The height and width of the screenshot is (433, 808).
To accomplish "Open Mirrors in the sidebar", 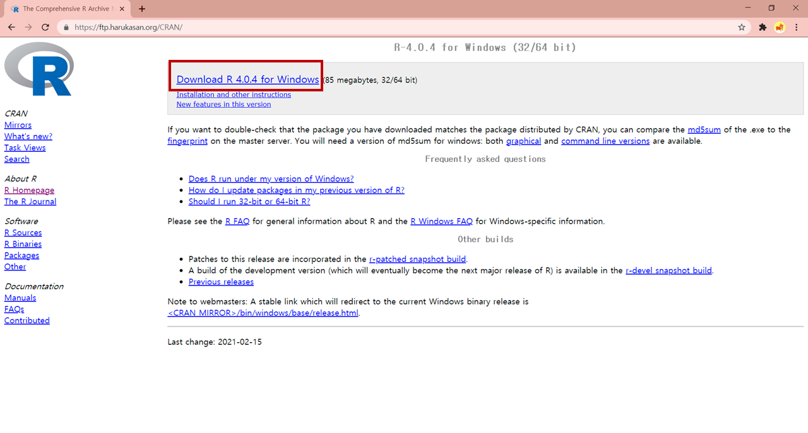I will [18, 125].
